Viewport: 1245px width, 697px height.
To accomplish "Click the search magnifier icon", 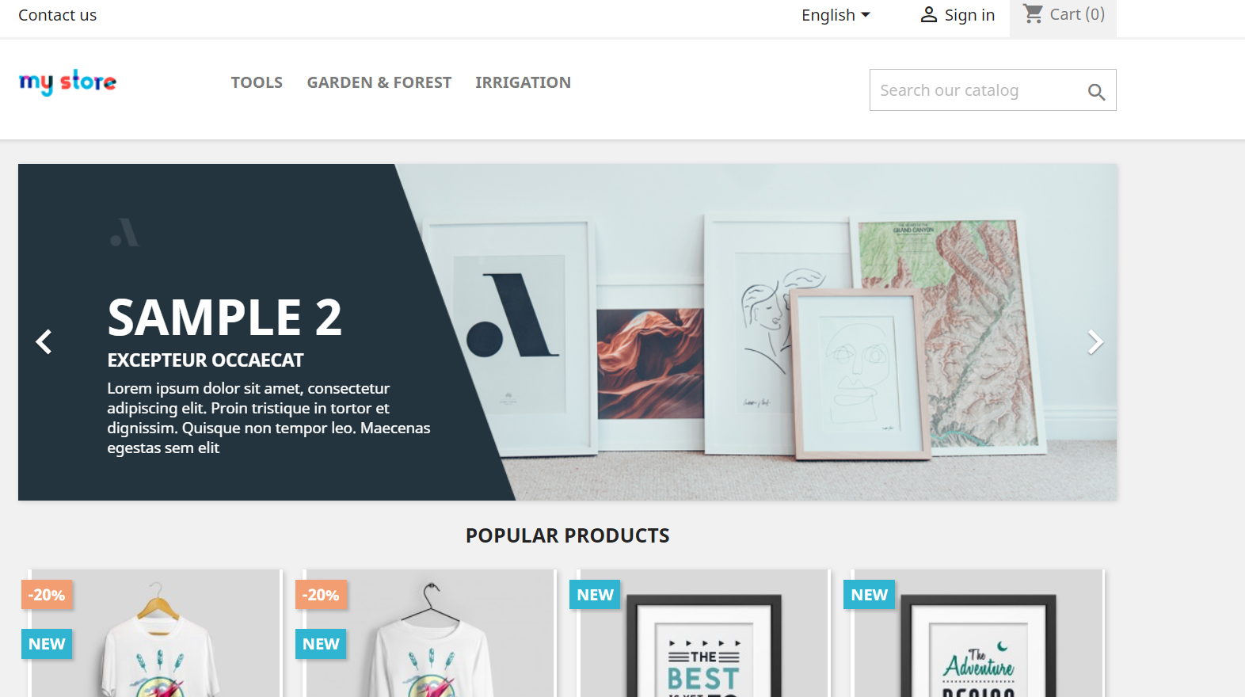I will (1096, 92).
